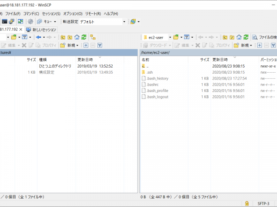The height and width of the screenshot is (207, 277).
Task: Click local panel filter icon
Action: [x=24, y=37]
